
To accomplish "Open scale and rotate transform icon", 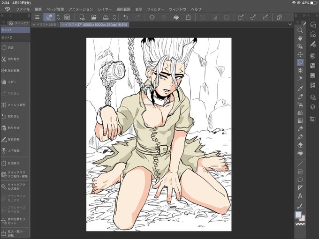I will (x=188, y=17).
